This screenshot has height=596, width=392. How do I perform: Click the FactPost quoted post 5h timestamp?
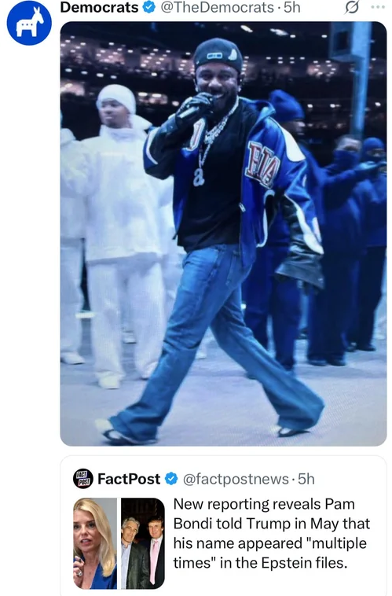pyautogui.click(x=306, y=479)
